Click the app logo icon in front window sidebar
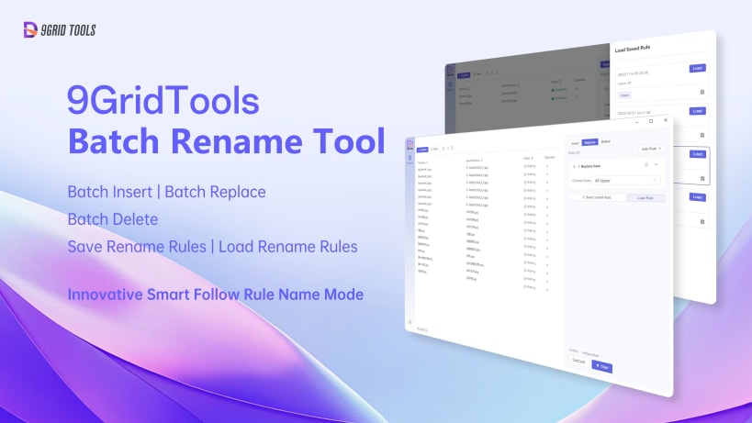Screen dimensions: 752x423 pos(410,144)
